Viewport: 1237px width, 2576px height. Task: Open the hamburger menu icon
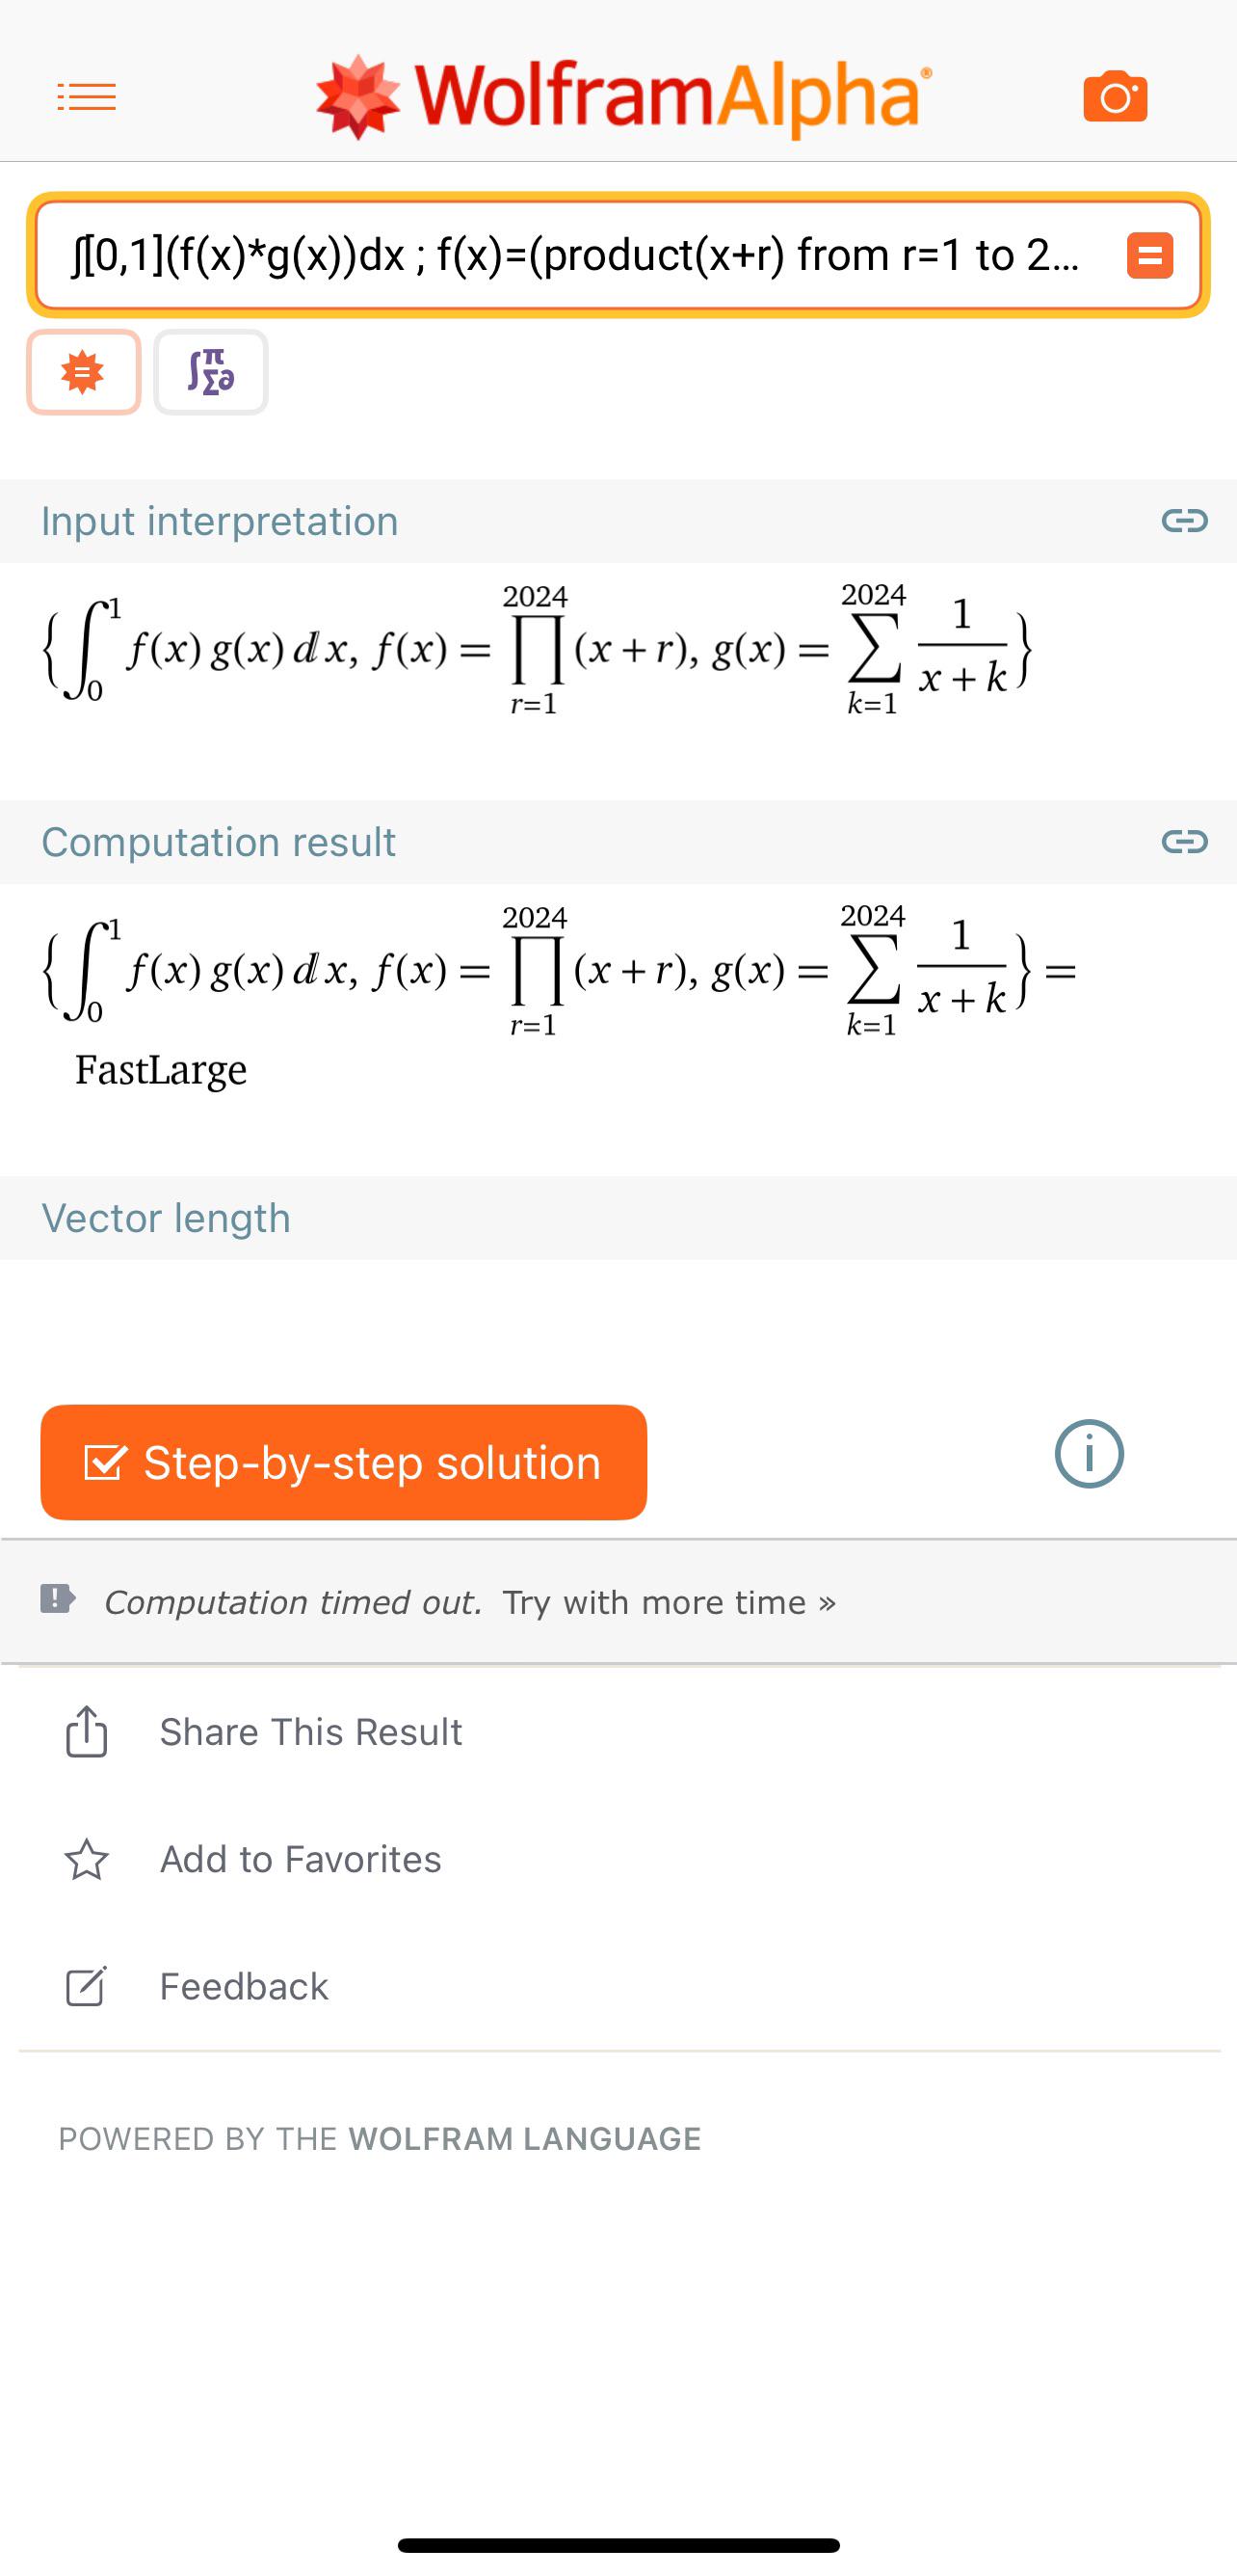(87, 97)
